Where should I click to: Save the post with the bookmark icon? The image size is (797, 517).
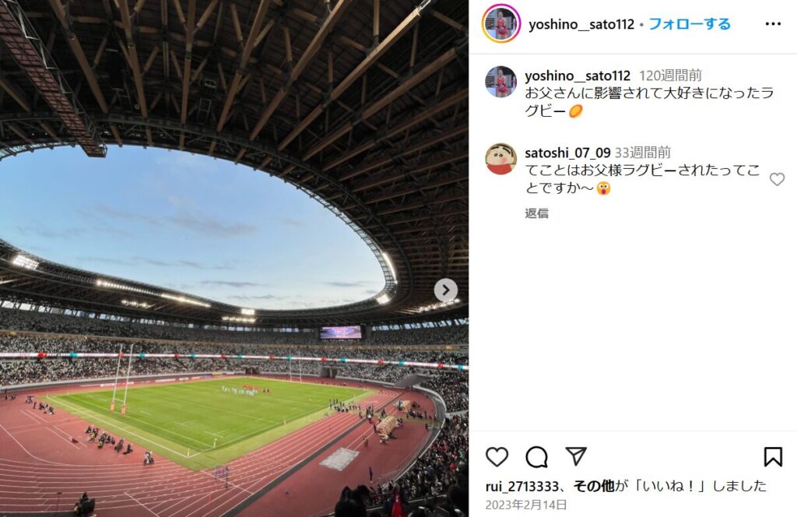point(773,456)
